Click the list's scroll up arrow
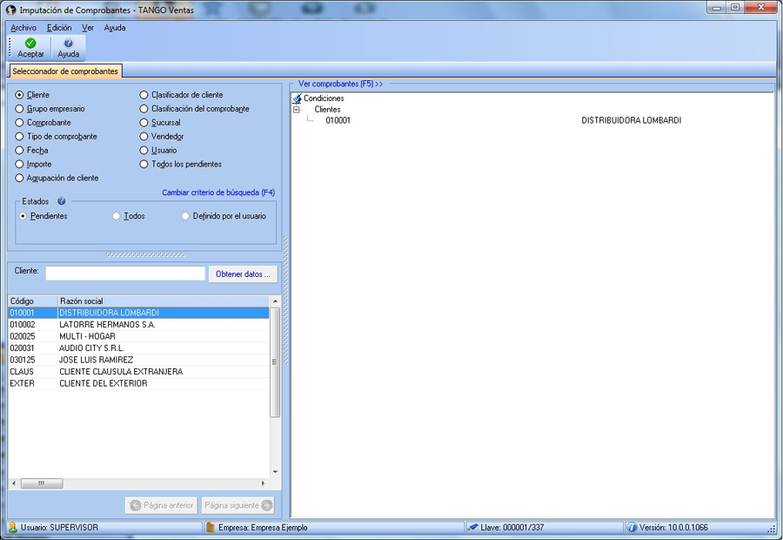Viewport: 783px width, 540px height. (275, 301)
